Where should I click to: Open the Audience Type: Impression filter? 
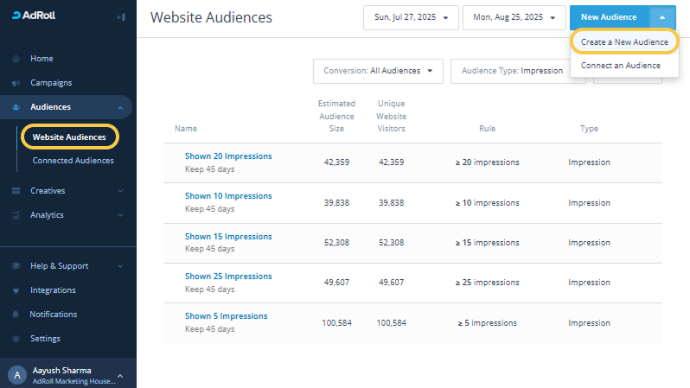click(517, 71)
